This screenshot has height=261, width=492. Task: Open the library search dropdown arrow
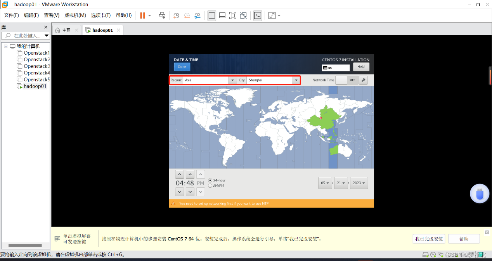coord(47,36)
